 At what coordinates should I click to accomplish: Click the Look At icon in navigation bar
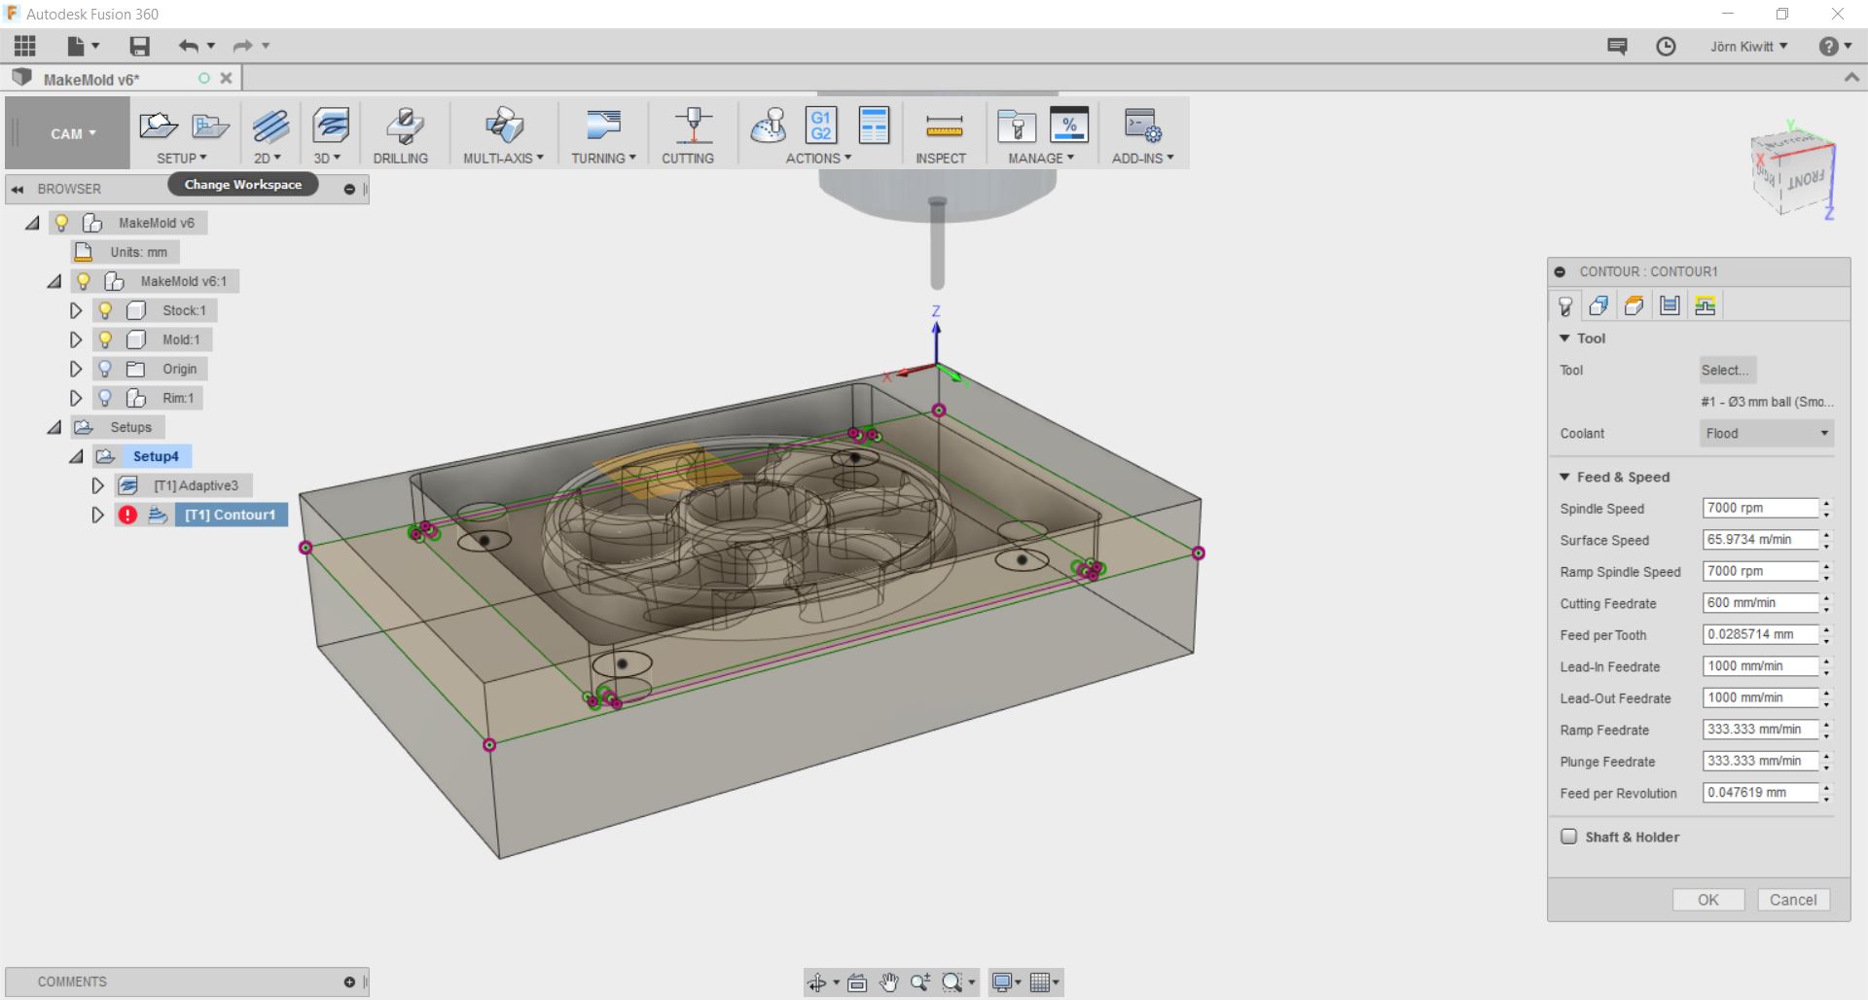click(857, 982)
